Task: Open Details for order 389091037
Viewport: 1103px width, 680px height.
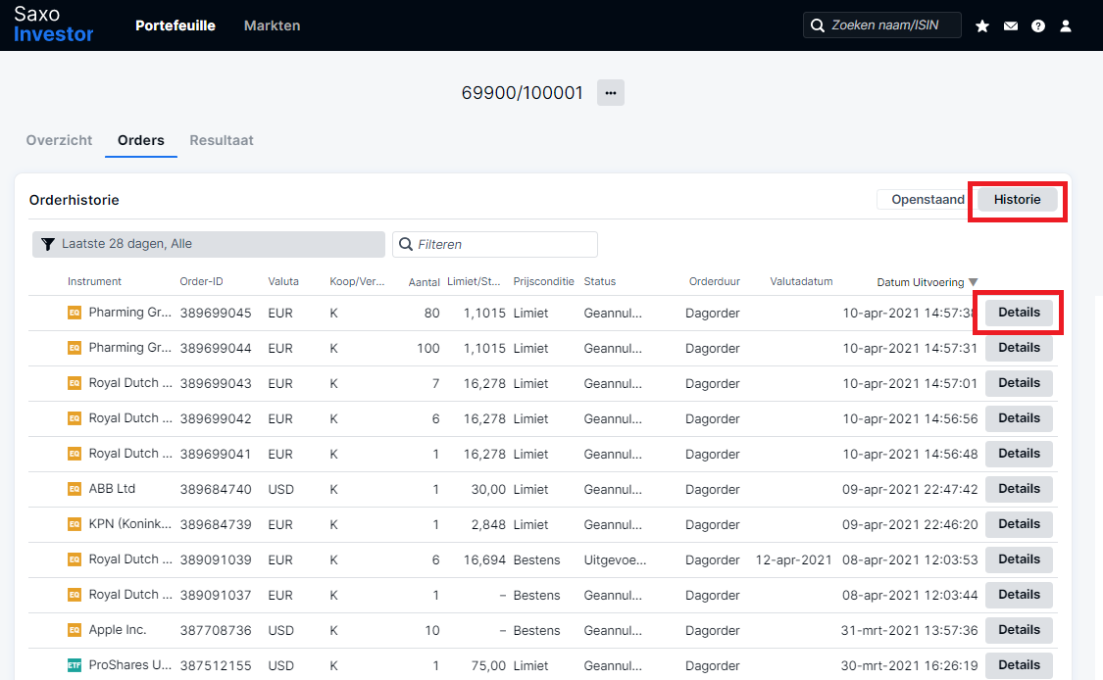Action: coord(1019,594)
